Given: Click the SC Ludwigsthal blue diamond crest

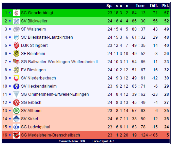Looking at the screenshot, I should coord(16,127).
